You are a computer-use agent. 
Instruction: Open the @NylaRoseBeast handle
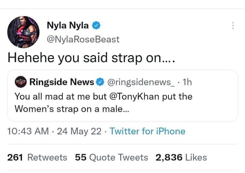click(x=83, y=39)
